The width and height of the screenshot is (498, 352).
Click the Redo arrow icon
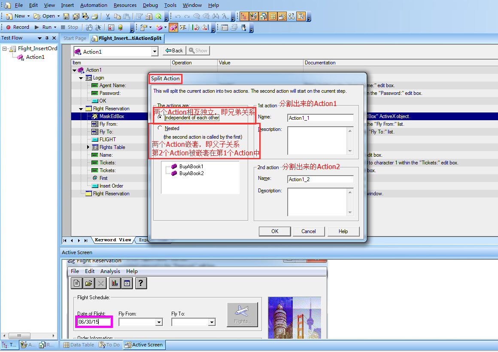(187, 16)
